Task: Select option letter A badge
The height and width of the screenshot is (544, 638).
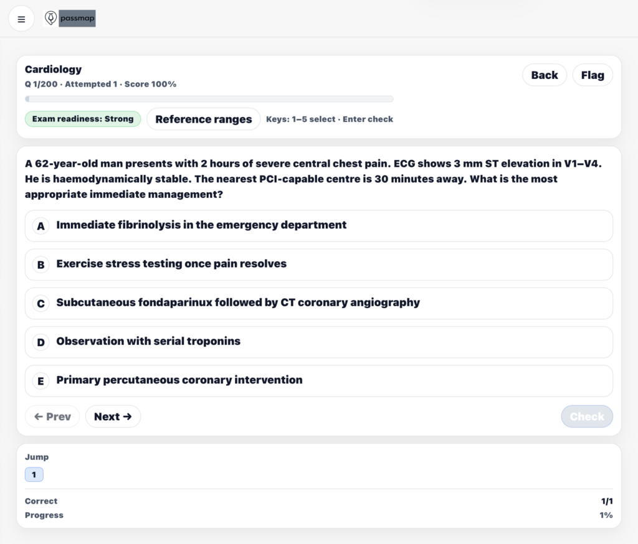Action: 40,226
